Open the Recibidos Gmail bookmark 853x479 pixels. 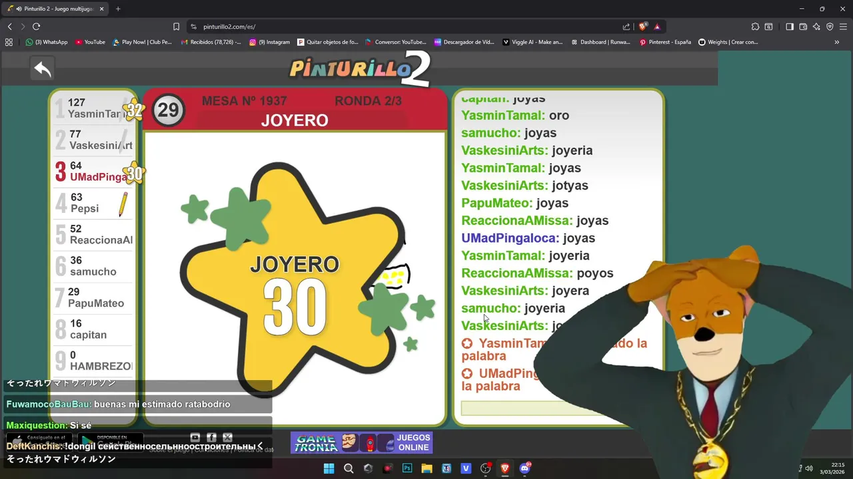211,42
